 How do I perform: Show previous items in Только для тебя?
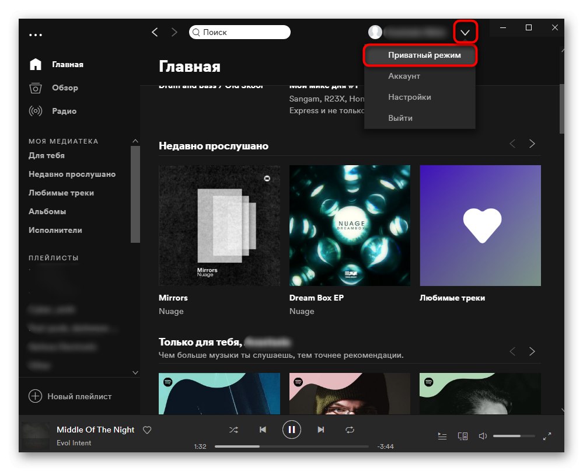coord(513,351)
